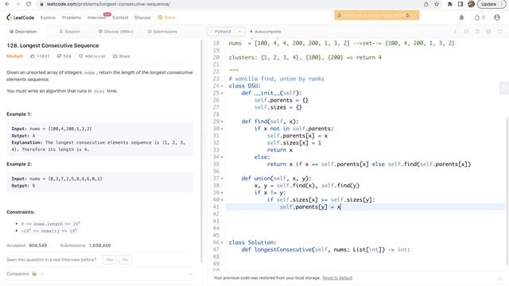Answer No to seen in interview

126,260
